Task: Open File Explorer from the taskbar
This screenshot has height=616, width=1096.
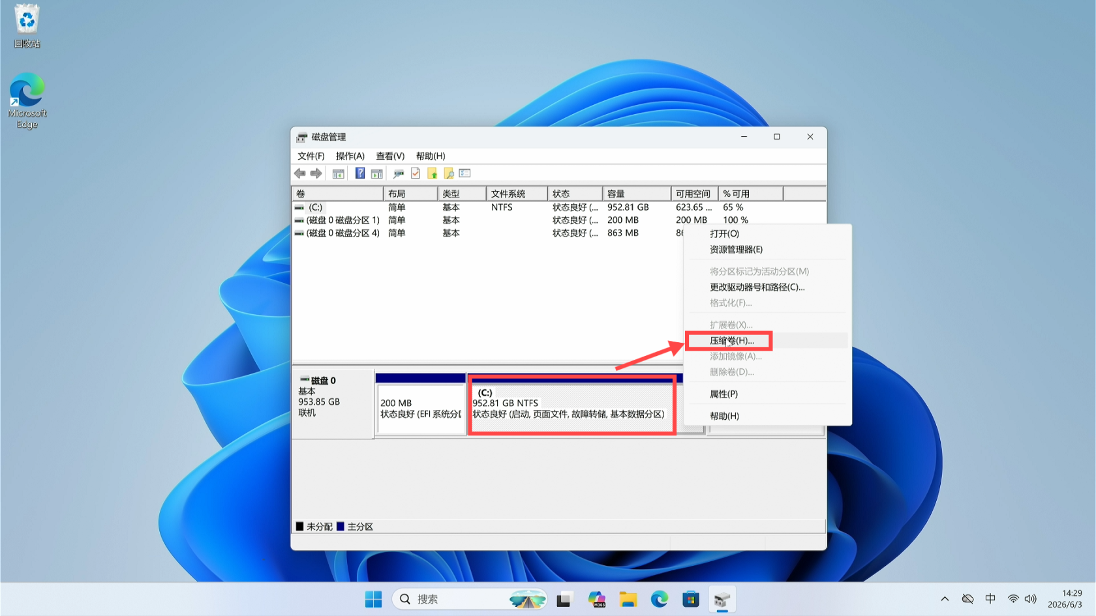Action: (628, 599)
